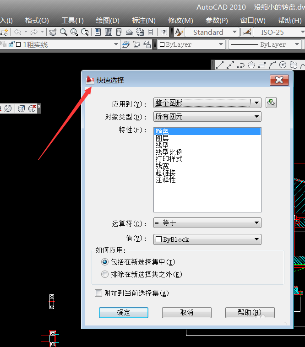Activate the Zoom Realtime magnifier

pos(64,33)
